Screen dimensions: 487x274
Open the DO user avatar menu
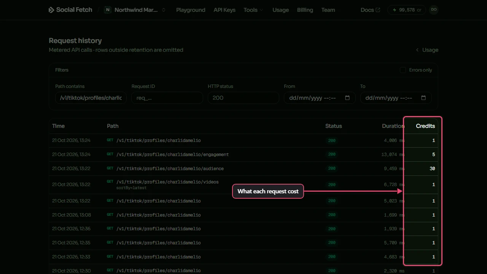pyautogui.click(x=434, y=10)
